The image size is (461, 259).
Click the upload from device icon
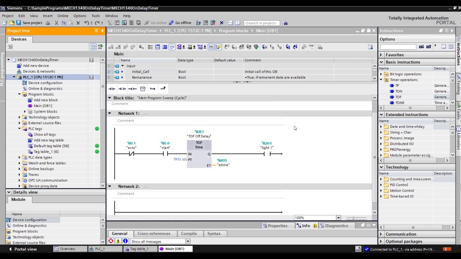124,23
